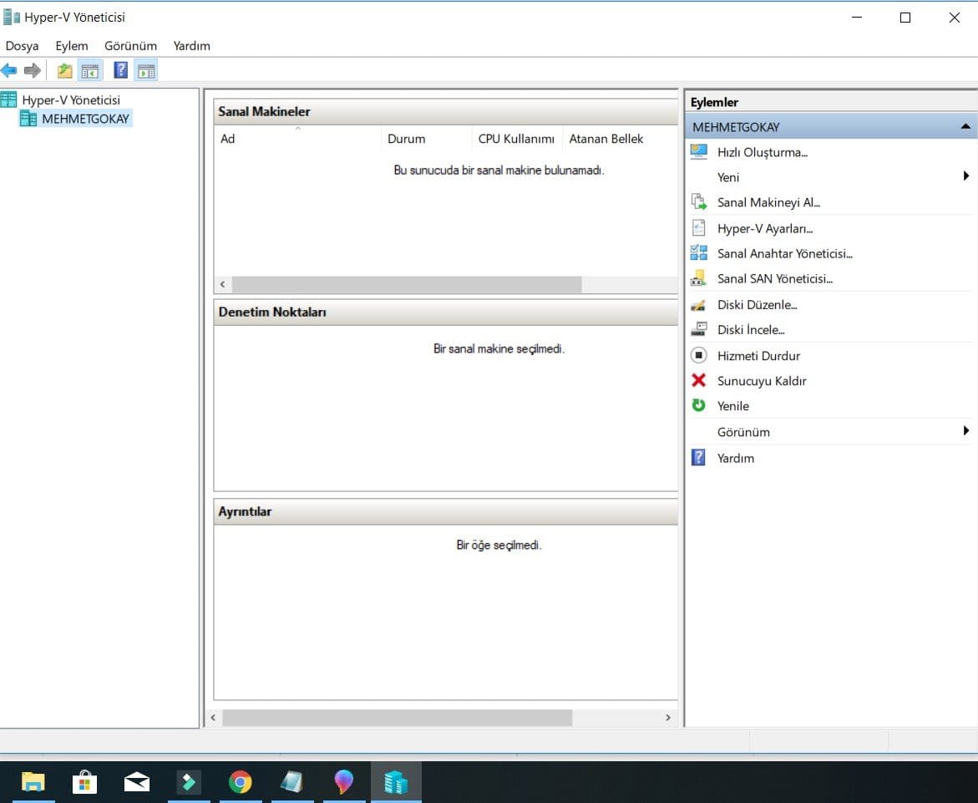Screen dimensions: 978x803
Task: Click the green Yenile refresh icon
Action: (x=699, y=405)
